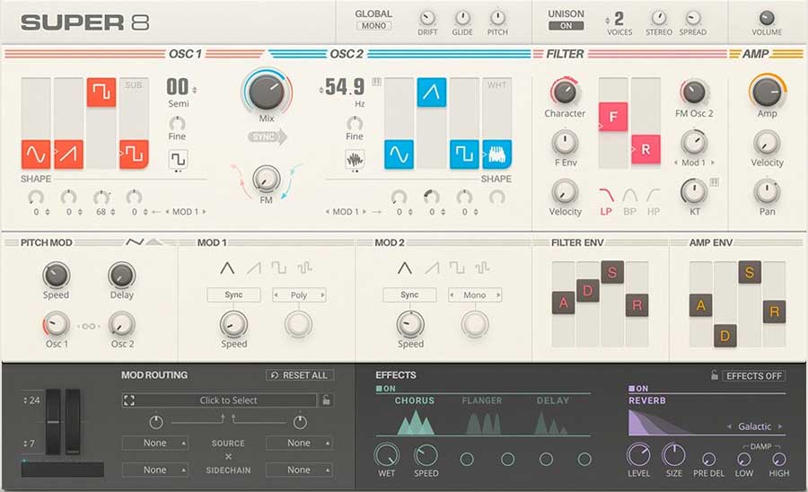Select MOD 1 sawtooth LFO waveform
The height and width of the screenshot is (492, 808).
(x=253, y=268)
